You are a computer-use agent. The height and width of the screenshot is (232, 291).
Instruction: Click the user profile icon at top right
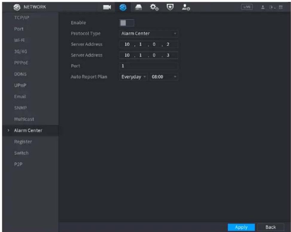pos(263,7)
